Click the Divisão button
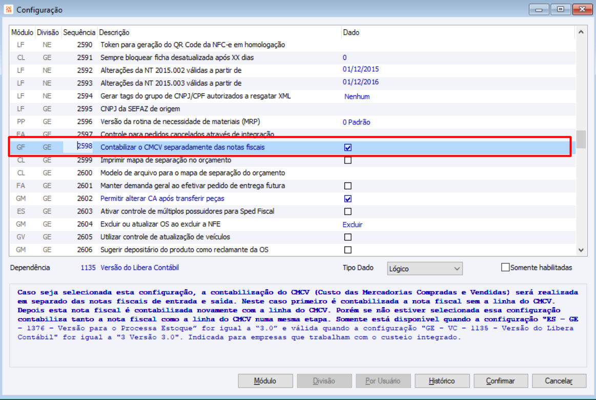The image size is (596, 400). pyautogui.click(x=324, y=381)
